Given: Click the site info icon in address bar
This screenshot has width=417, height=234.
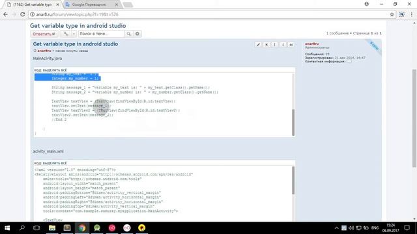Looking at the screenshot, I should 32,14.
